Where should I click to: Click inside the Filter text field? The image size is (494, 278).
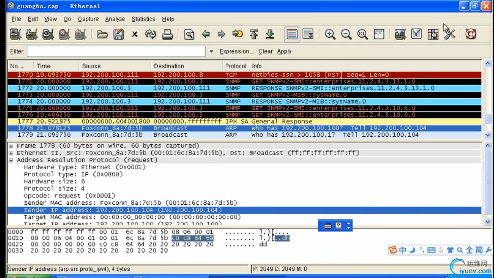click(116, 51)
